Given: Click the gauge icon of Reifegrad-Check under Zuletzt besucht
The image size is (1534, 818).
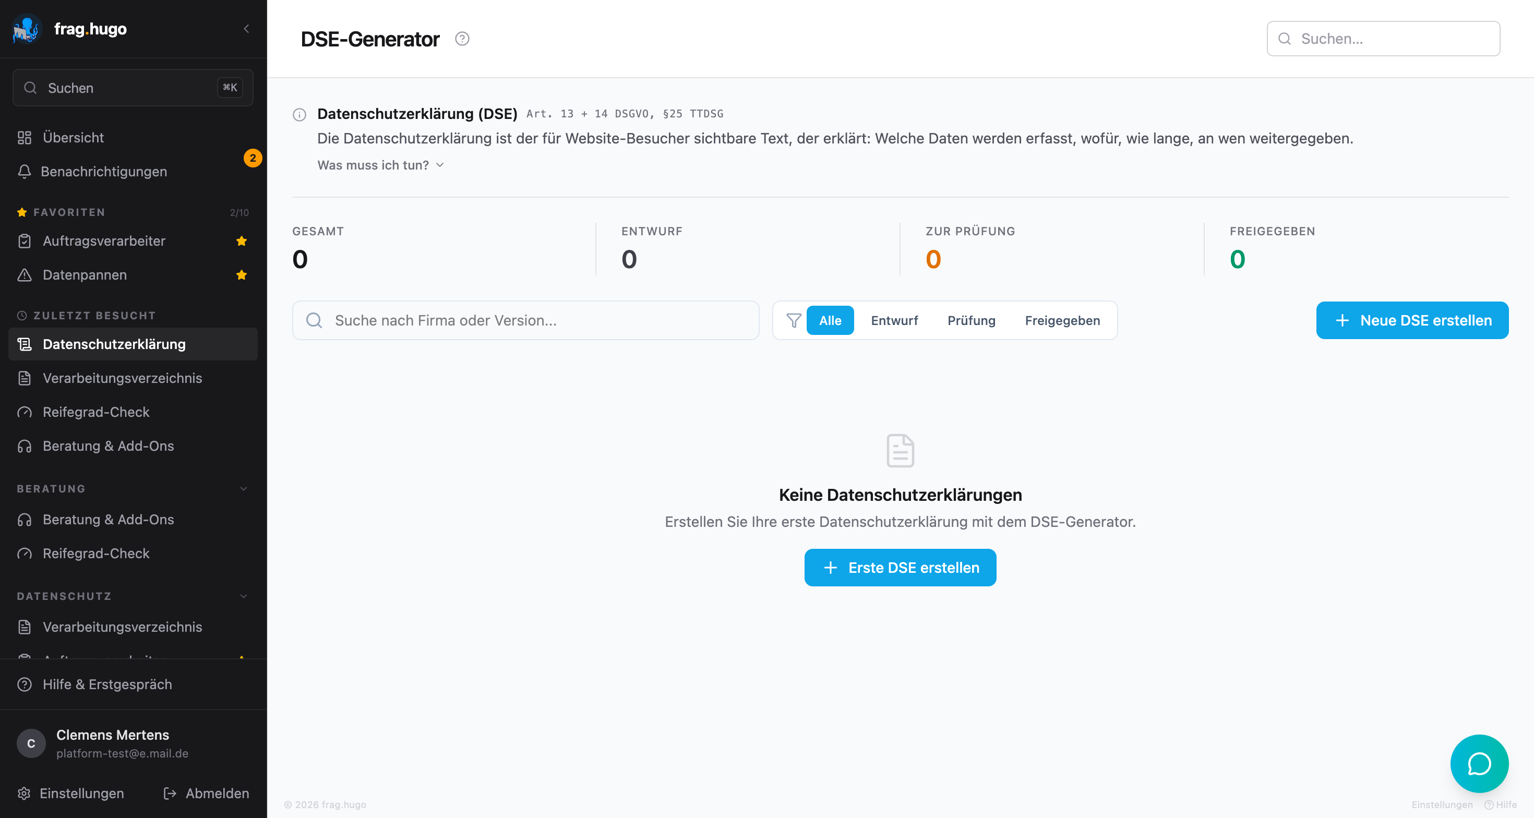Looking at the screenshot, I should click(x=25, y=412).
